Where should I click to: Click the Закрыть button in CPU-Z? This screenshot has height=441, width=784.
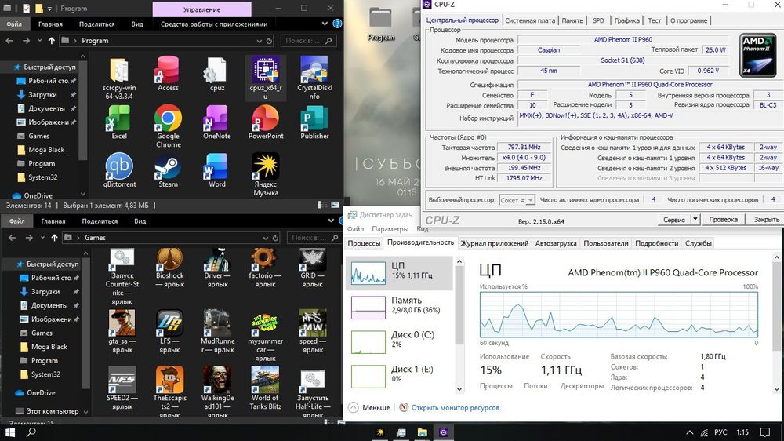click(x=765, y=219)
